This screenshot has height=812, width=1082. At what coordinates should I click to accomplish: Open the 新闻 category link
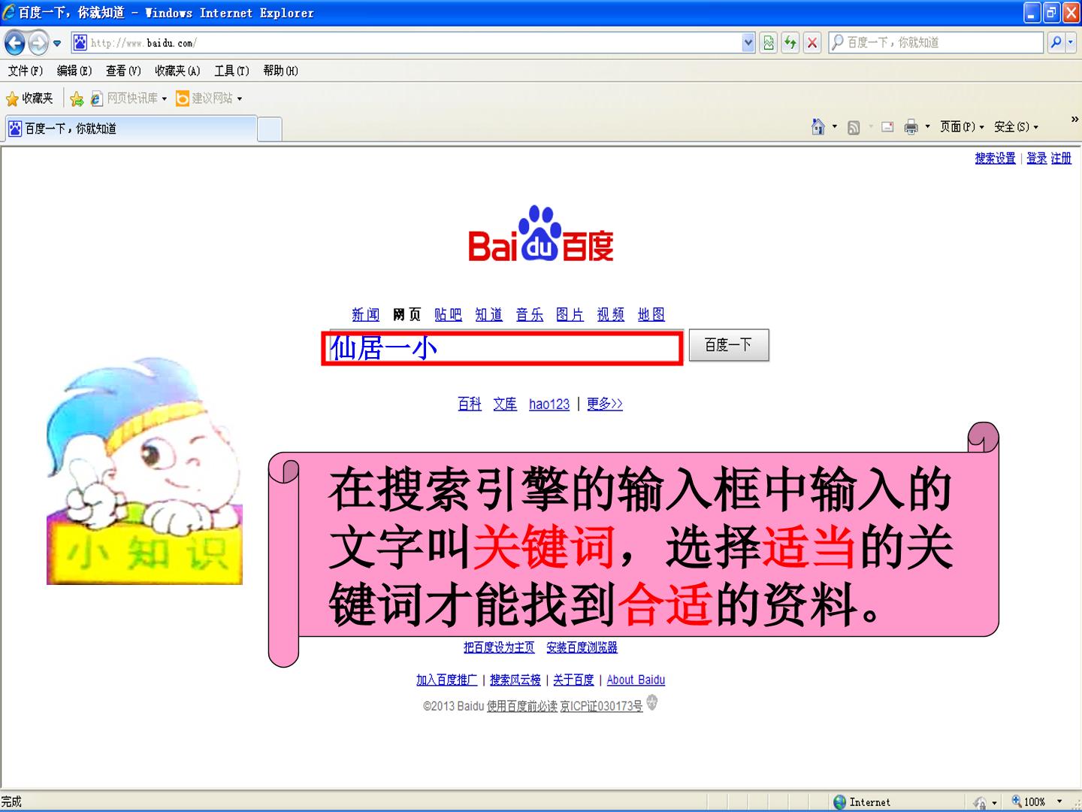coord(366,314)
